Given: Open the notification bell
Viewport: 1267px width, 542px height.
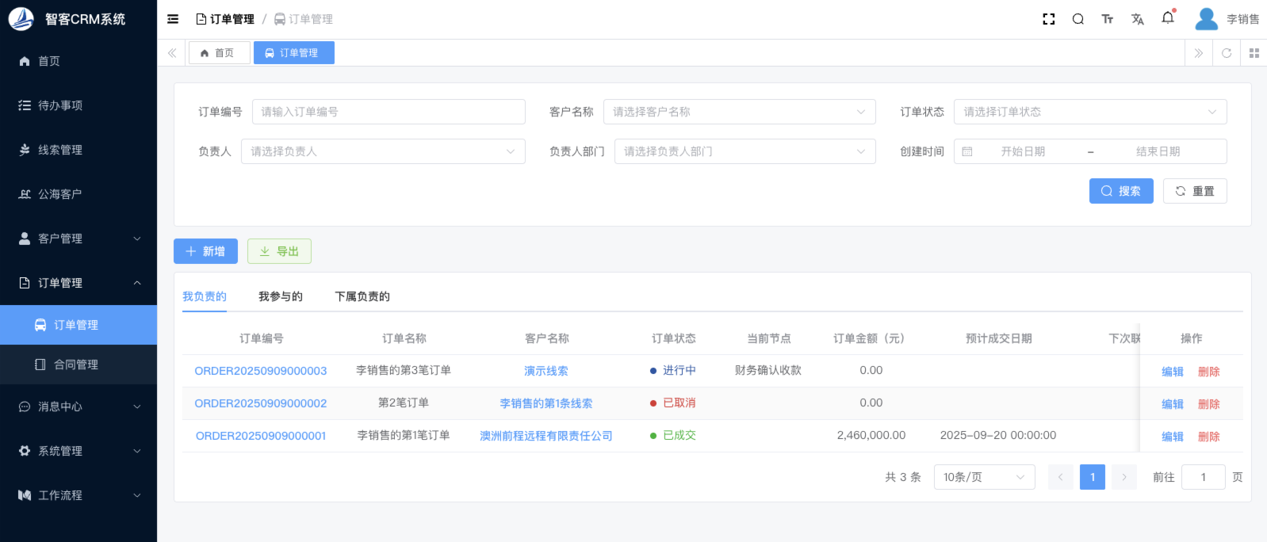Looking at the screenshot, I should (1167, 18).
